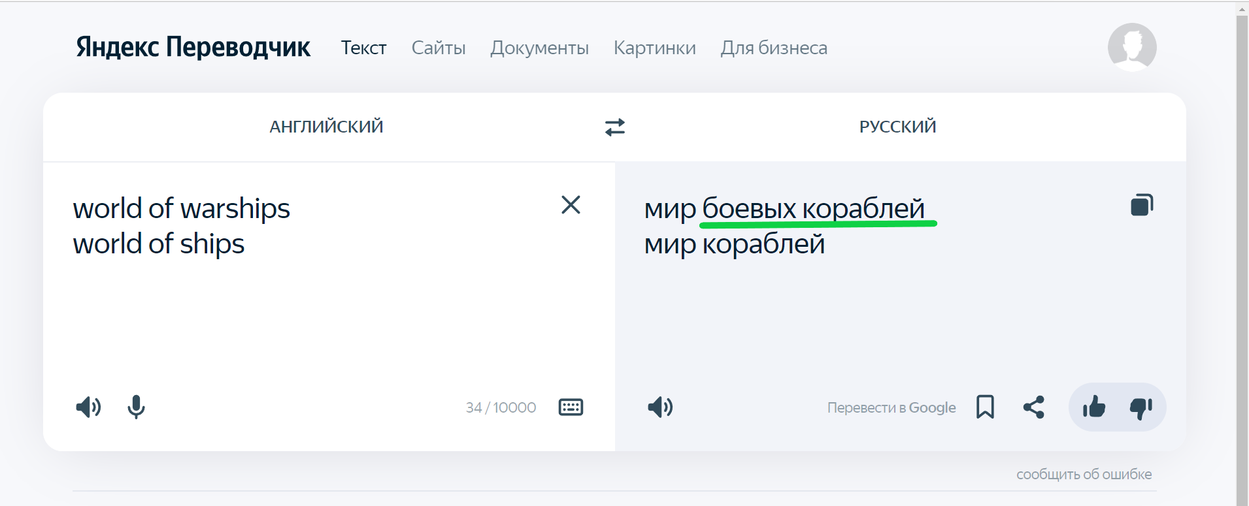The width and height of the screenshot is (1249, 506).
Task: Open source language selector АНГЛИЙСКИЙ
Action: coord(327,127)
